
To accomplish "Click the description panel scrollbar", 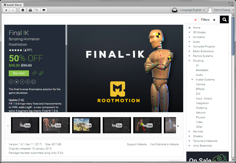I will 66,35.
